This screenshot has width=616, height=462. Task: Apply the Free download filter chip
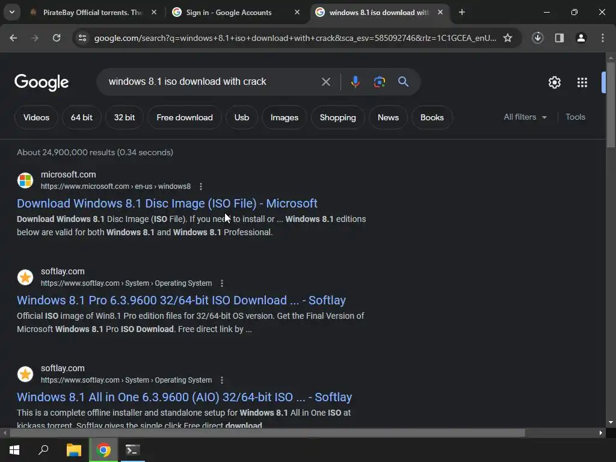coord(185,117)
